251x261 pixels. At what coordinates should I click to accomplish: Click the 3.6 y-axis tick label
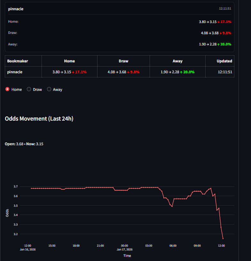point(16,196)
